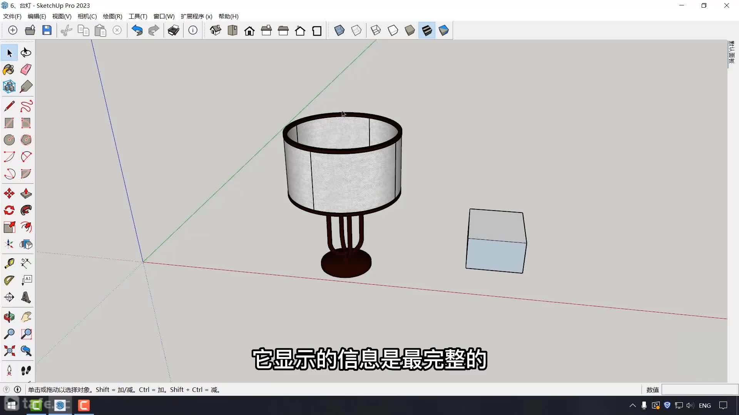Select the Line pencil tool
Image resolution: width=739 pixels, height=415 pixels.
(x=9, y=106)
